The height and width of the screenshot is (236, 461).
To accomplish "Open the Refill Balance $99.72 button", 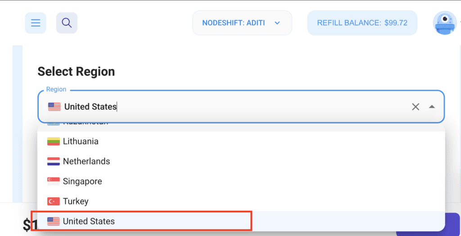I will (x=362, y=23).
